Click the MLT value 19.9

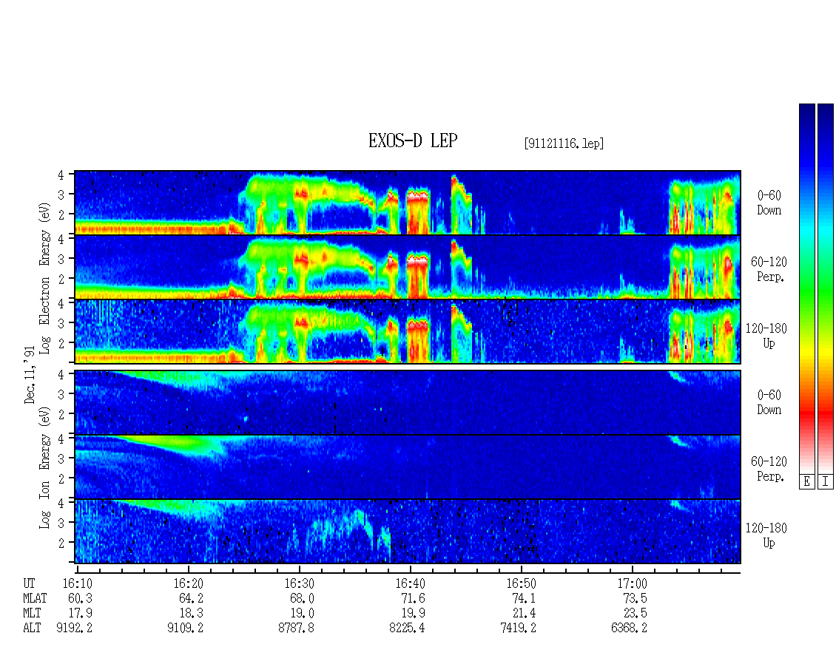click(413, 614)
